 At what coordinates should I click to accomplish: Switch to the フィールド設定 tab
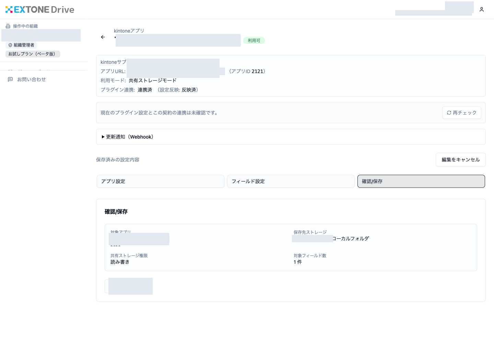point(291,181)
